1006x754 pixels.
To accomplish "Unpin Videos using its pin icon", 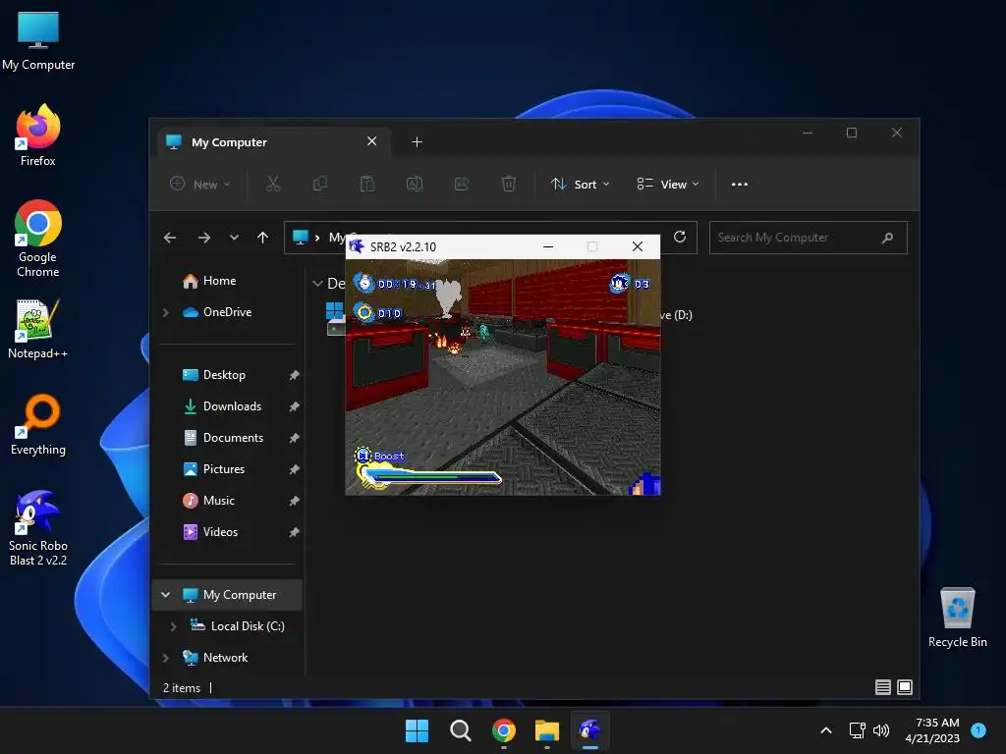I will tap(294, 532).
